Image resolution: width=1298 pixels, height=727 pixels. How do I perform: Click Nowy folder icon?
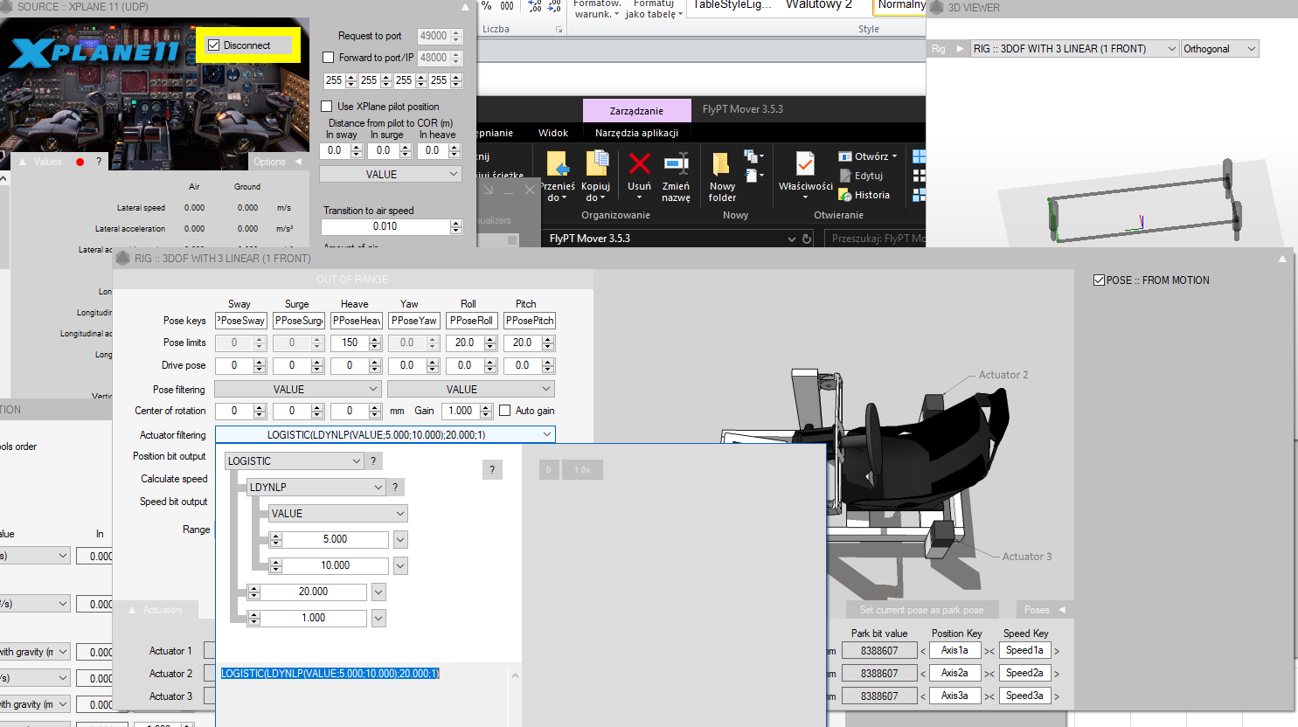tap(721, 164)
